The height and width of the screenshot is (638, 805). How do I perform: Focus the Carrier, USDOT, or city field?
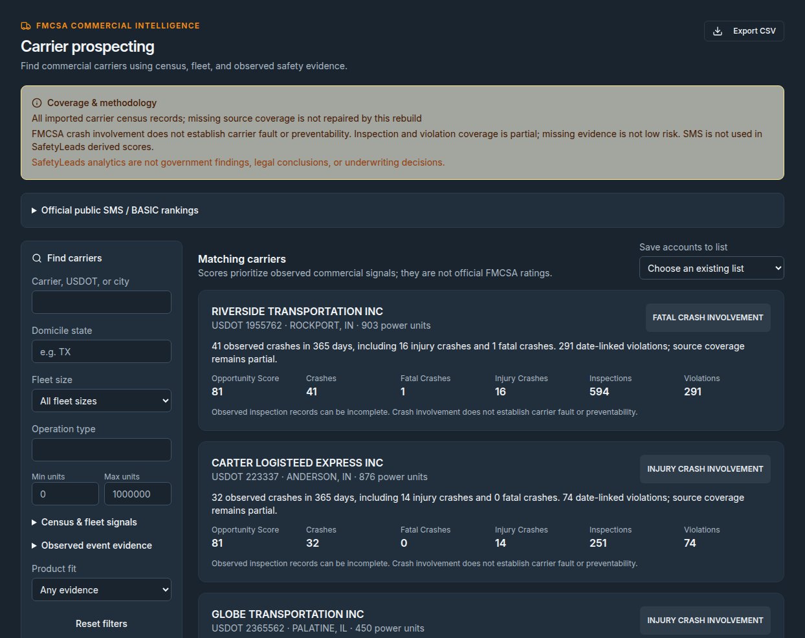(x=102, y=302)
